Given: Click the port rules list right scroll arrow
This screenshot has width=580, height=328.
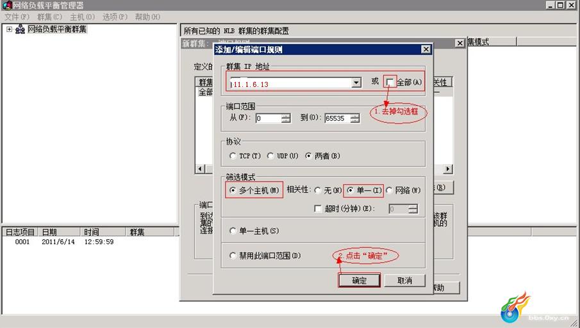Looking at the screenshot, I should [x=448, y=169].
